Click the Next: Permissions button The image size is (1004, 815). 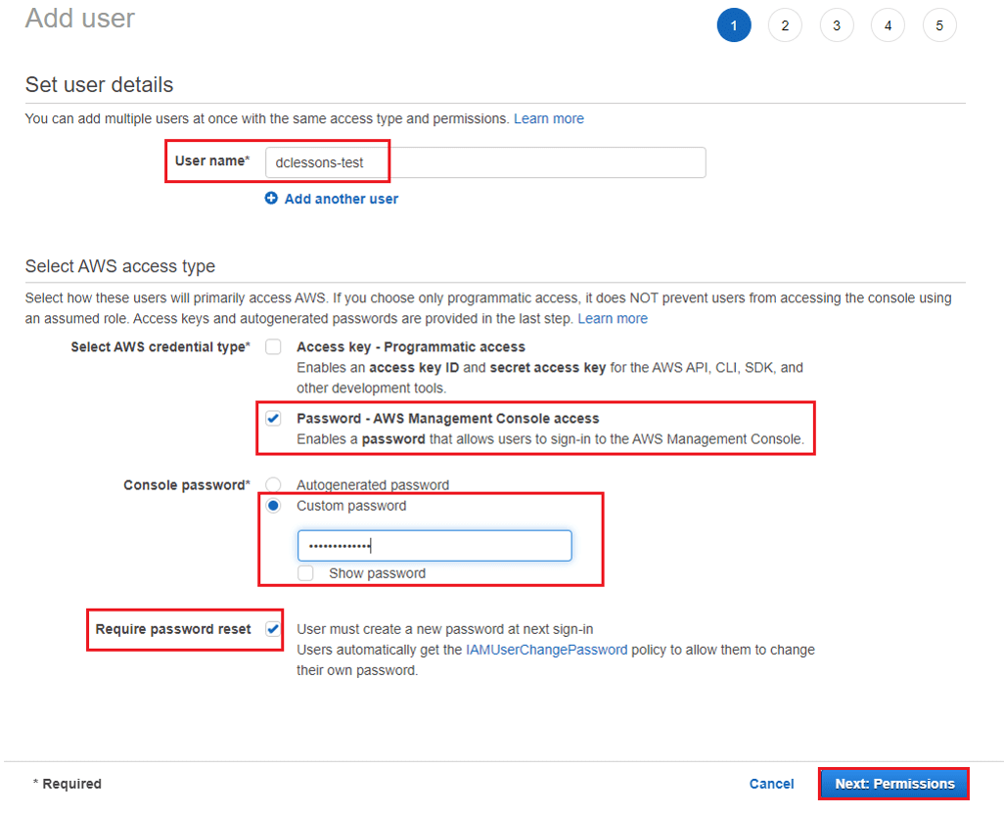pos(894,784)
